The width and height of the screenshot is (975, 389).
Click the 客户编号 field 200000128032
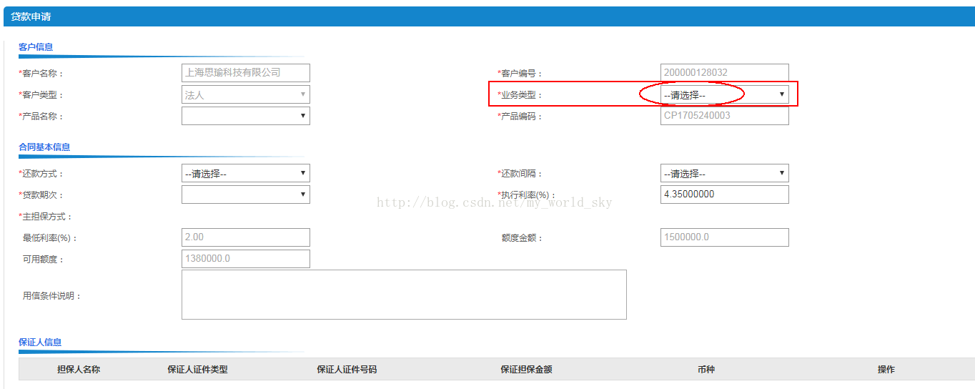pos(724,73)
